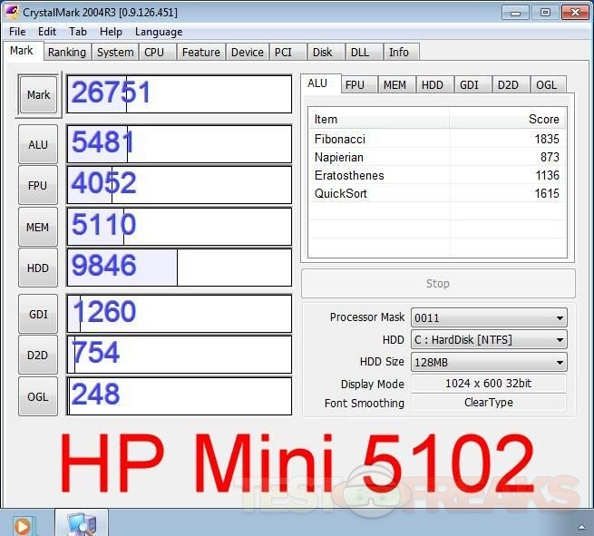Viewport: 594px width, 536px height.
Task: Expand the HDD Size dropdown
Action: point(489,362)
